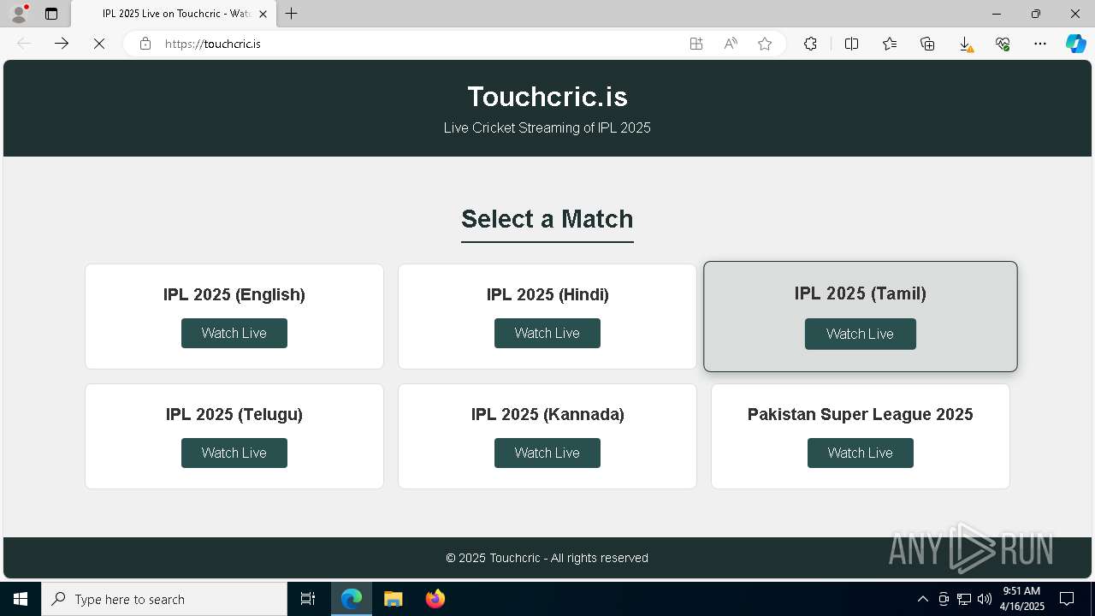Open the notification center icon
The image size is (1095, 616).
[x=1067, y=599]
